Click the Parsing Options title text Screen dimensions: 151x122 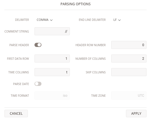(76, 4)
